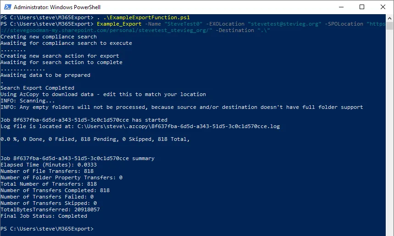Close the Administrator PowerShell window

[x=383, y=7]
